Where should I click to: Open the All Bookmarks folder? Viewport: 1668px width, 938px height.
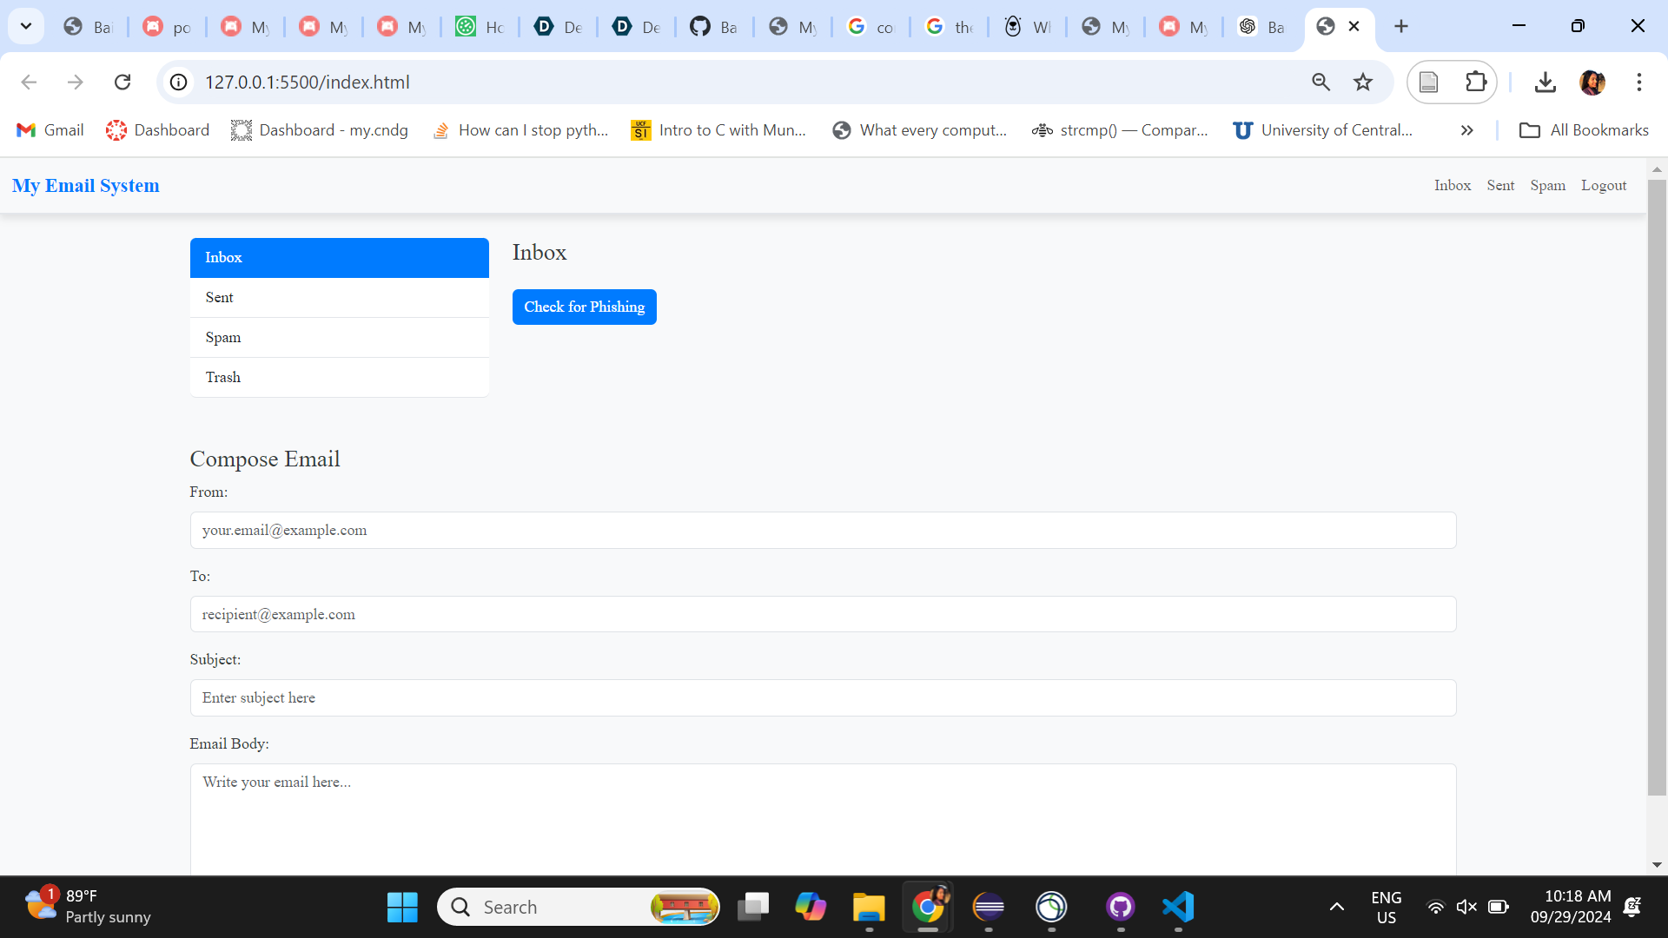tap(1583, 130)
